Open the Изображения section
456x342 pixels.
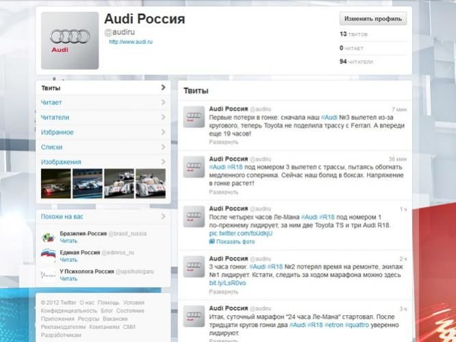[61, 162]
